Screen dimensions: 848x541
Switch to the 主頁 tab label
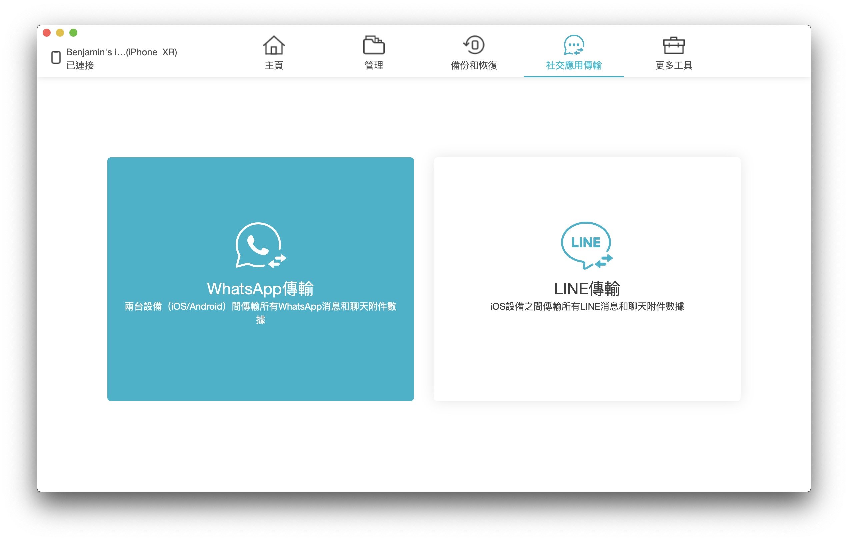coord(274,66)
